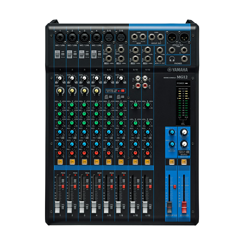Click the AUX1 SEND MASTER knob
This screenshot has height=245, width=245.
coord(172,132)
